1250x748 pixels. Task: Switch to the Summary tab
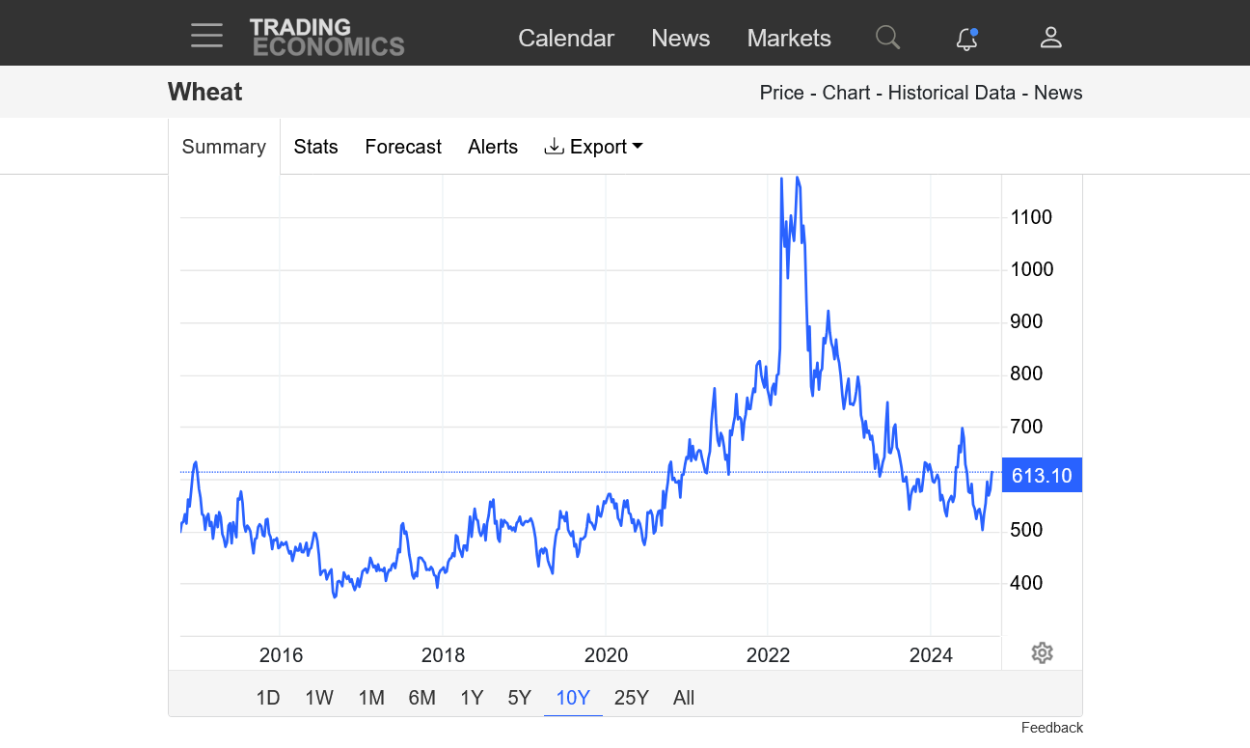click(224, 147)
